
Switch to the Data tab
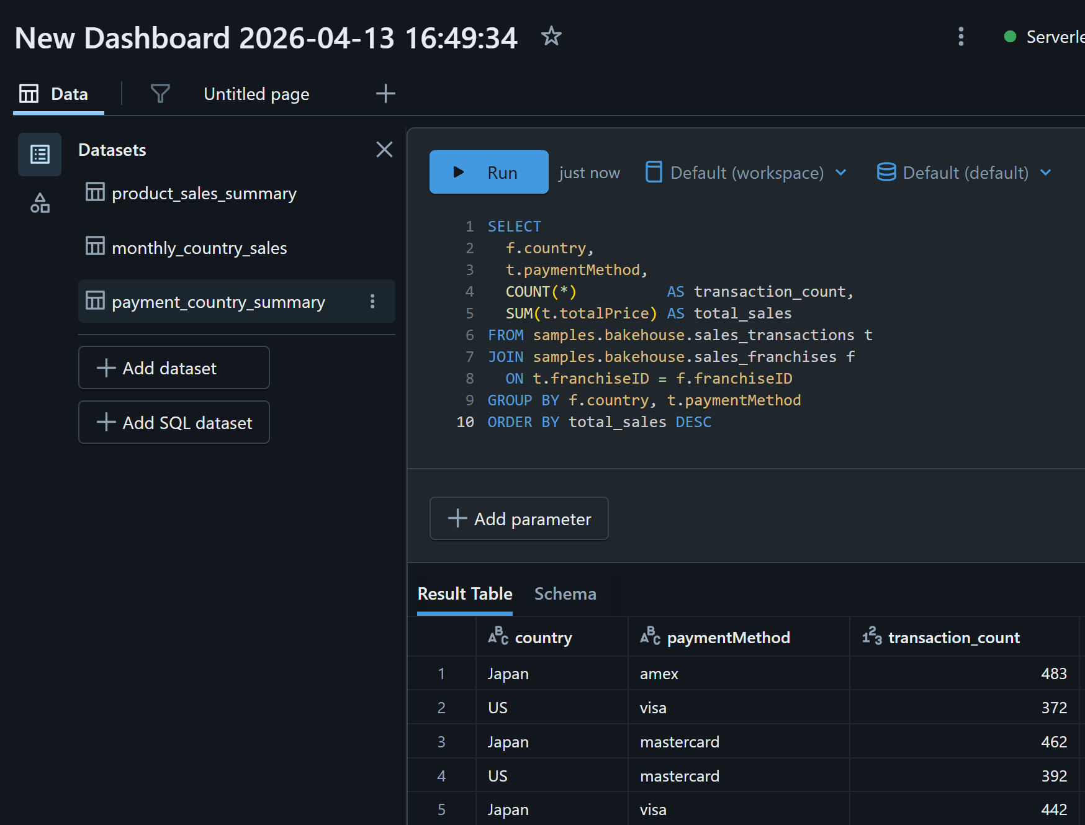pyautogui.click(x=58, y=94)
